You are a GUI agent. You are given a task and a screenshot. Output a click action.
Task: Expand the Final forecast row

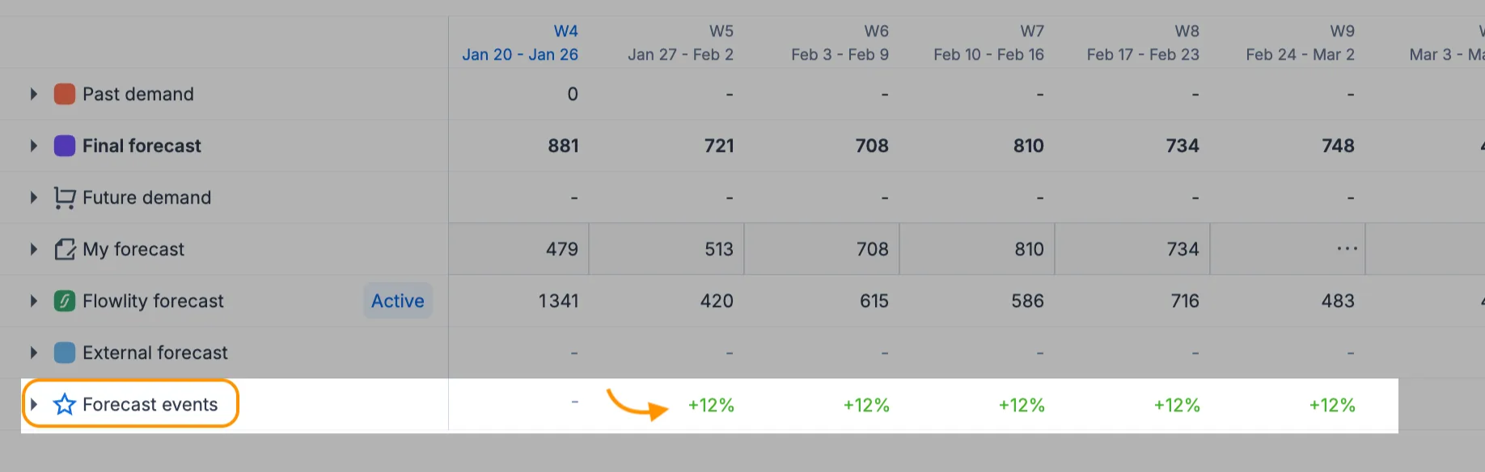(34, 145)
